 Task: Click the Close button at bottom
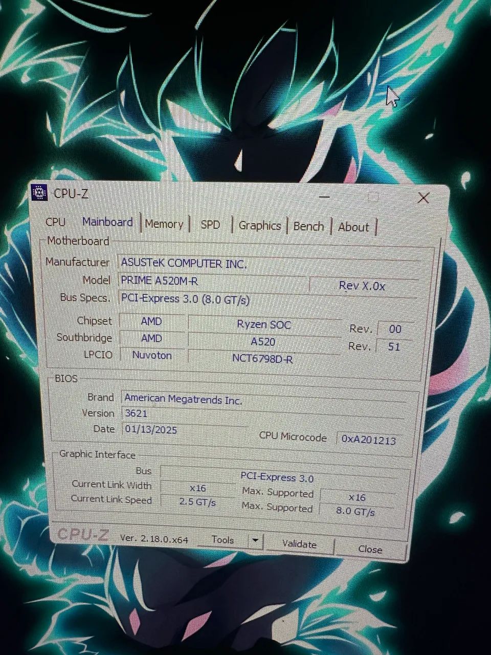tap(370, 549)
